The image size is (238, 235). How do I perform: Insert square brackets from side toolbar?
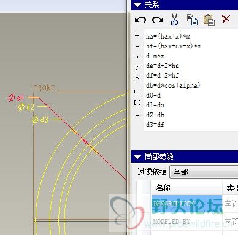click(137, 102)
